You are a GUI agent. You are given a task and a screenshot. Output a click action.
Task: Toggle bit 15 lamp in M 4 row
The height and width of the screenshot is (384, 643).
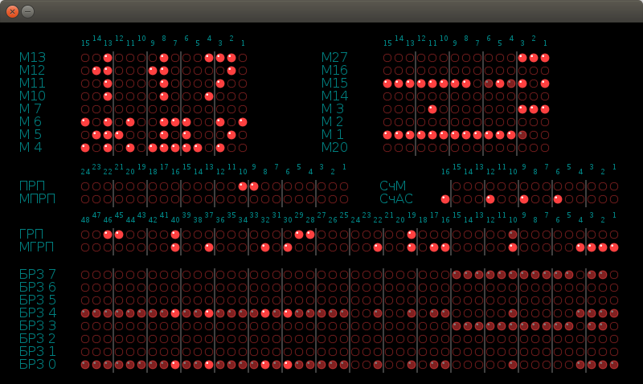(85, 148)
